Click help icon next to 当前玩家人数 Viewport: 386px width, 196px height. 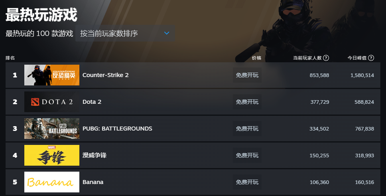click(326, 58)
